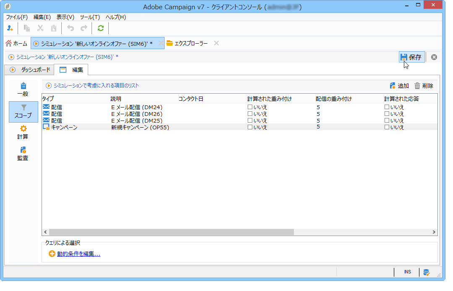Select the スコープ (Scope) funnel section
Screen dimensions: 453x291
point(23,112)
